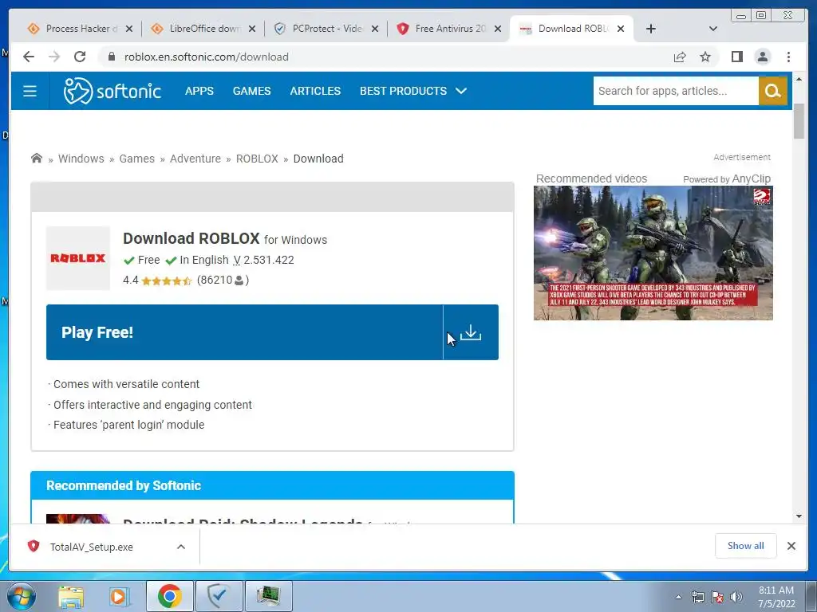817x612 pixels.
Task: Open Windows Start menu
Action: coord(22,596)
